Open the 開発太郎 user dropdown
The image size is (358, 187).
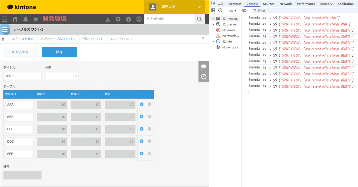pyautogui.click(x=175, y=7)
